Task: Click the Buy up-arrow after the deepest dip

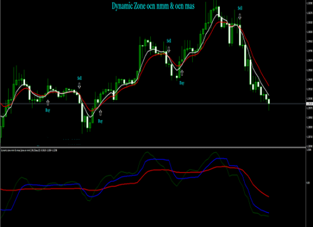Action: point(100,113)
